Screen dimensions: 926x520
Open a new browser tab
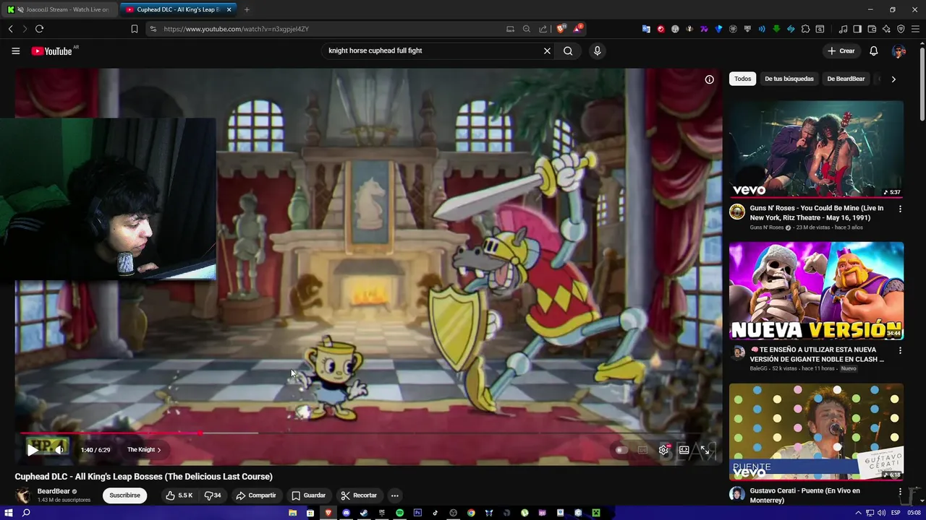(x=247, y=9)
